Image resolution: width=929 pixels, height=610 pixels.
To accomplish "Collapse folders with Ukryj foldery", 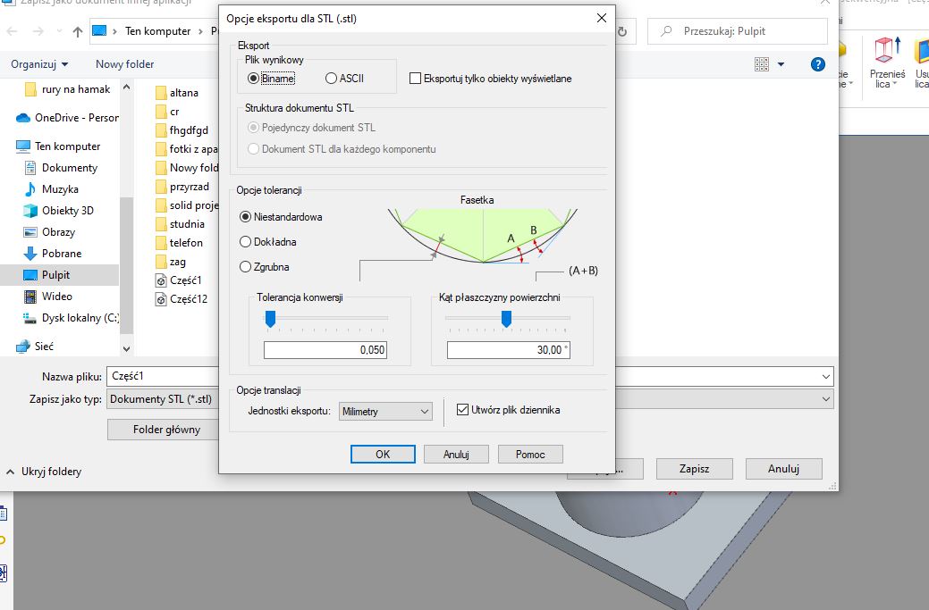I will tap(43, 472).
